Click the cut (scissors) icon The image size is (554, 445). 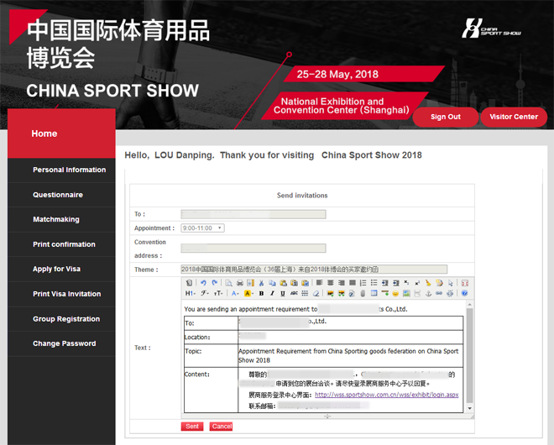(261, 284)
